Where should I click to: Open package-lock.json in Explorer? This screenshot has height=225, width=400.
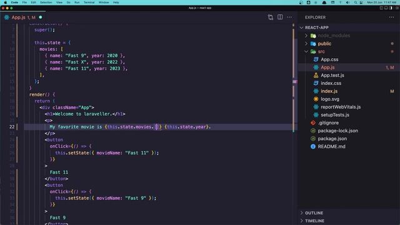coord(337,131)
